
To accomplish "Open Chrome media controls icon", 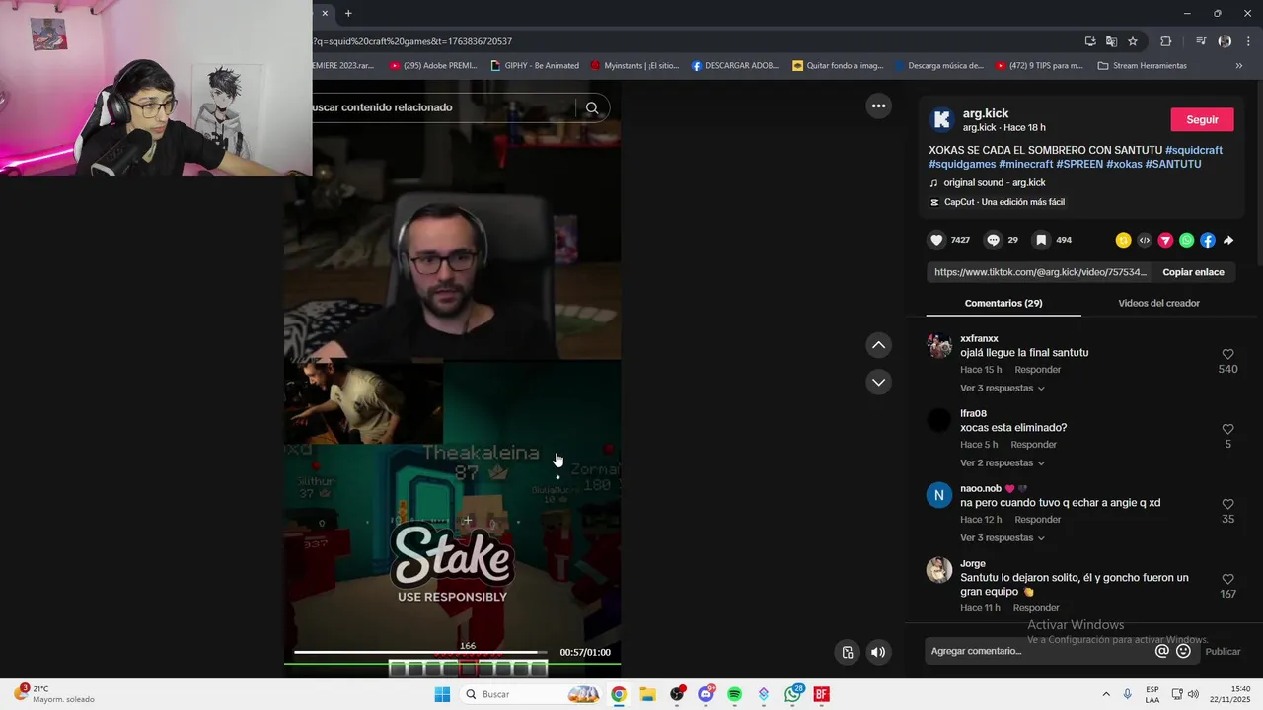I will pyautogui.click(x=1201, y=41).
